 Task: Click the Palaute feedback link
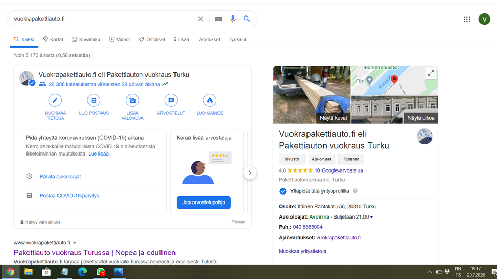238,222
